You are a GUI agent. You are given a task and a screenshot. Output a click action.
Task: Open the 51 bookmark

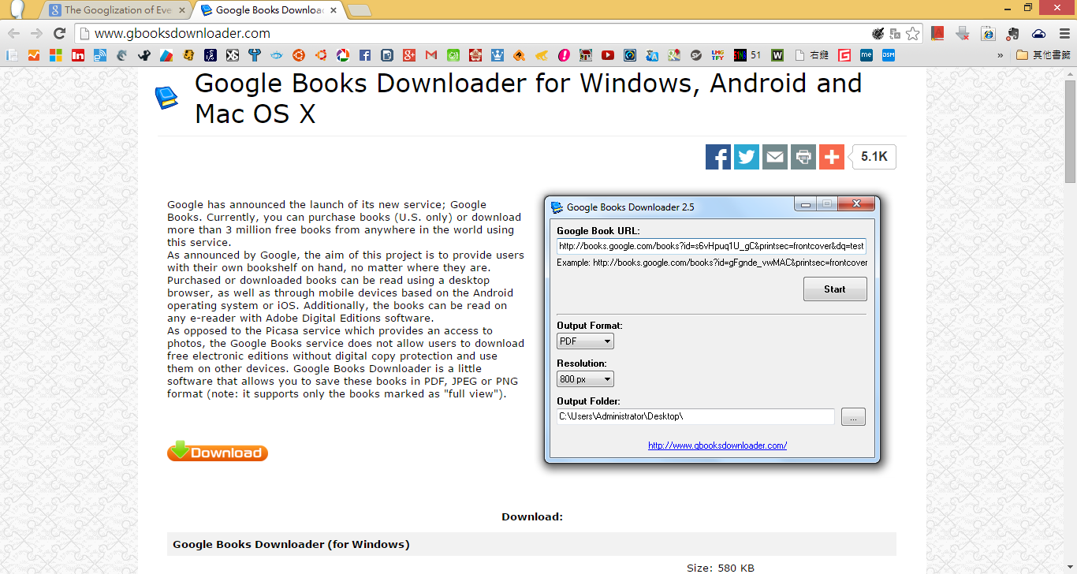747,55
